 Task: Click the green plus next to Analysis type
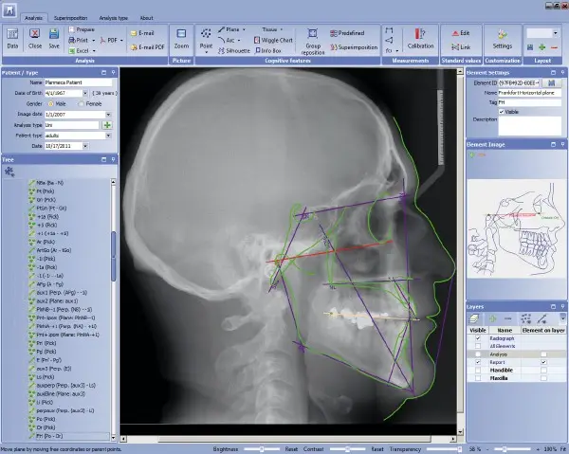coord(107,124)
